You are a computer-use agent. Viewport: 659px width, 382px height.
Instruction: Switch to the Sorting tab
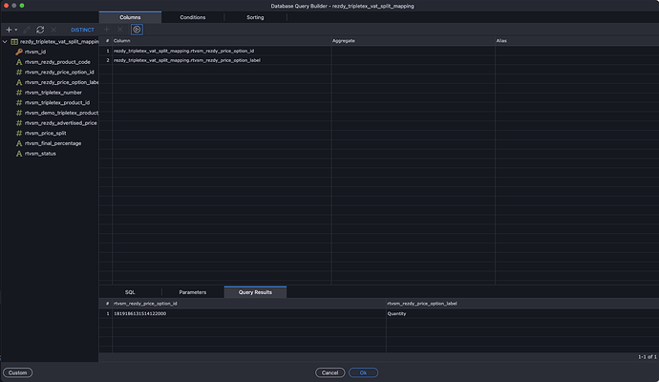tap(255, 17)
